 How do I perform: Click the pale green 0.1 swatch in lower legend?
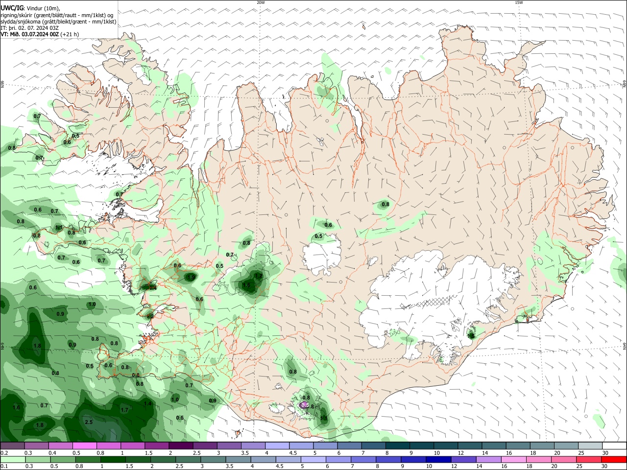13,460
